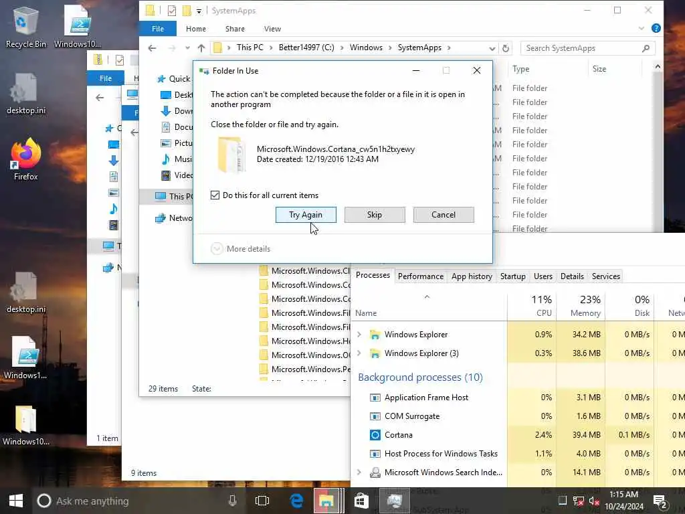Sort processes by CPU column
The height and width of the screenshot is (514, 685).
click(x=532, y=306)
